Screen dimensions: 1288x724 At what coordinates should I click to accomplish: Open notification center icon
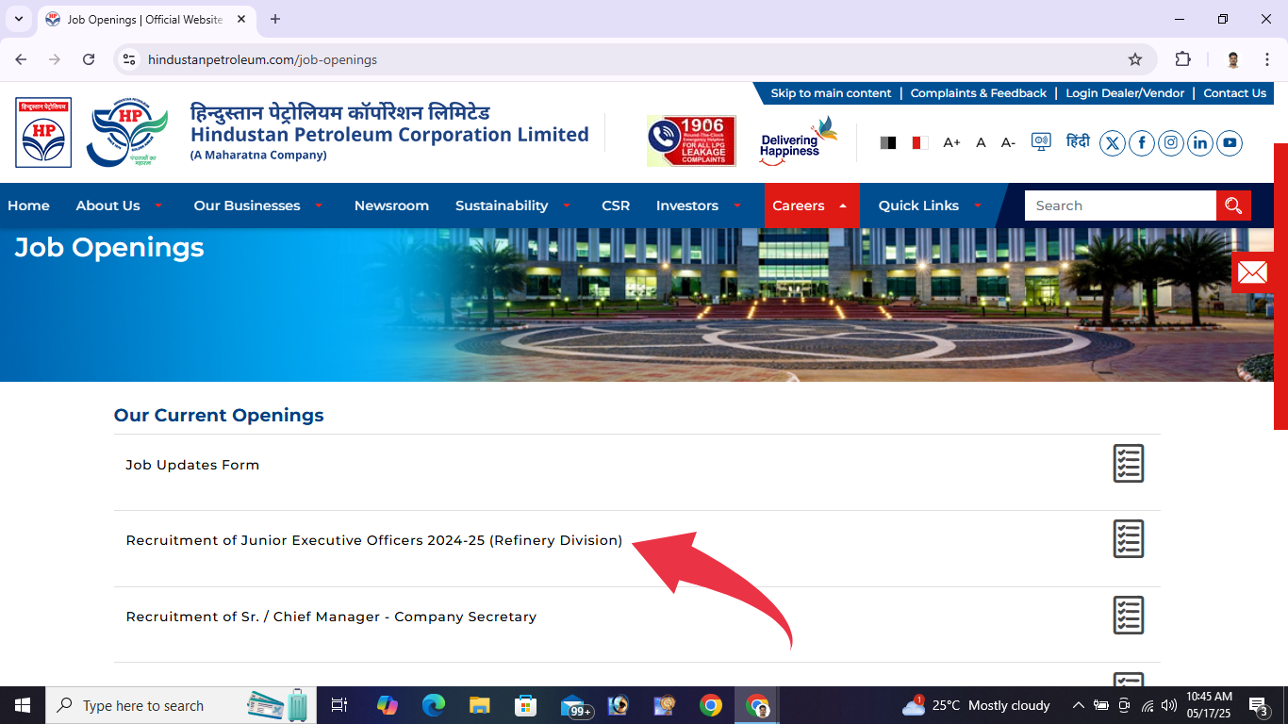(1258, 705)
